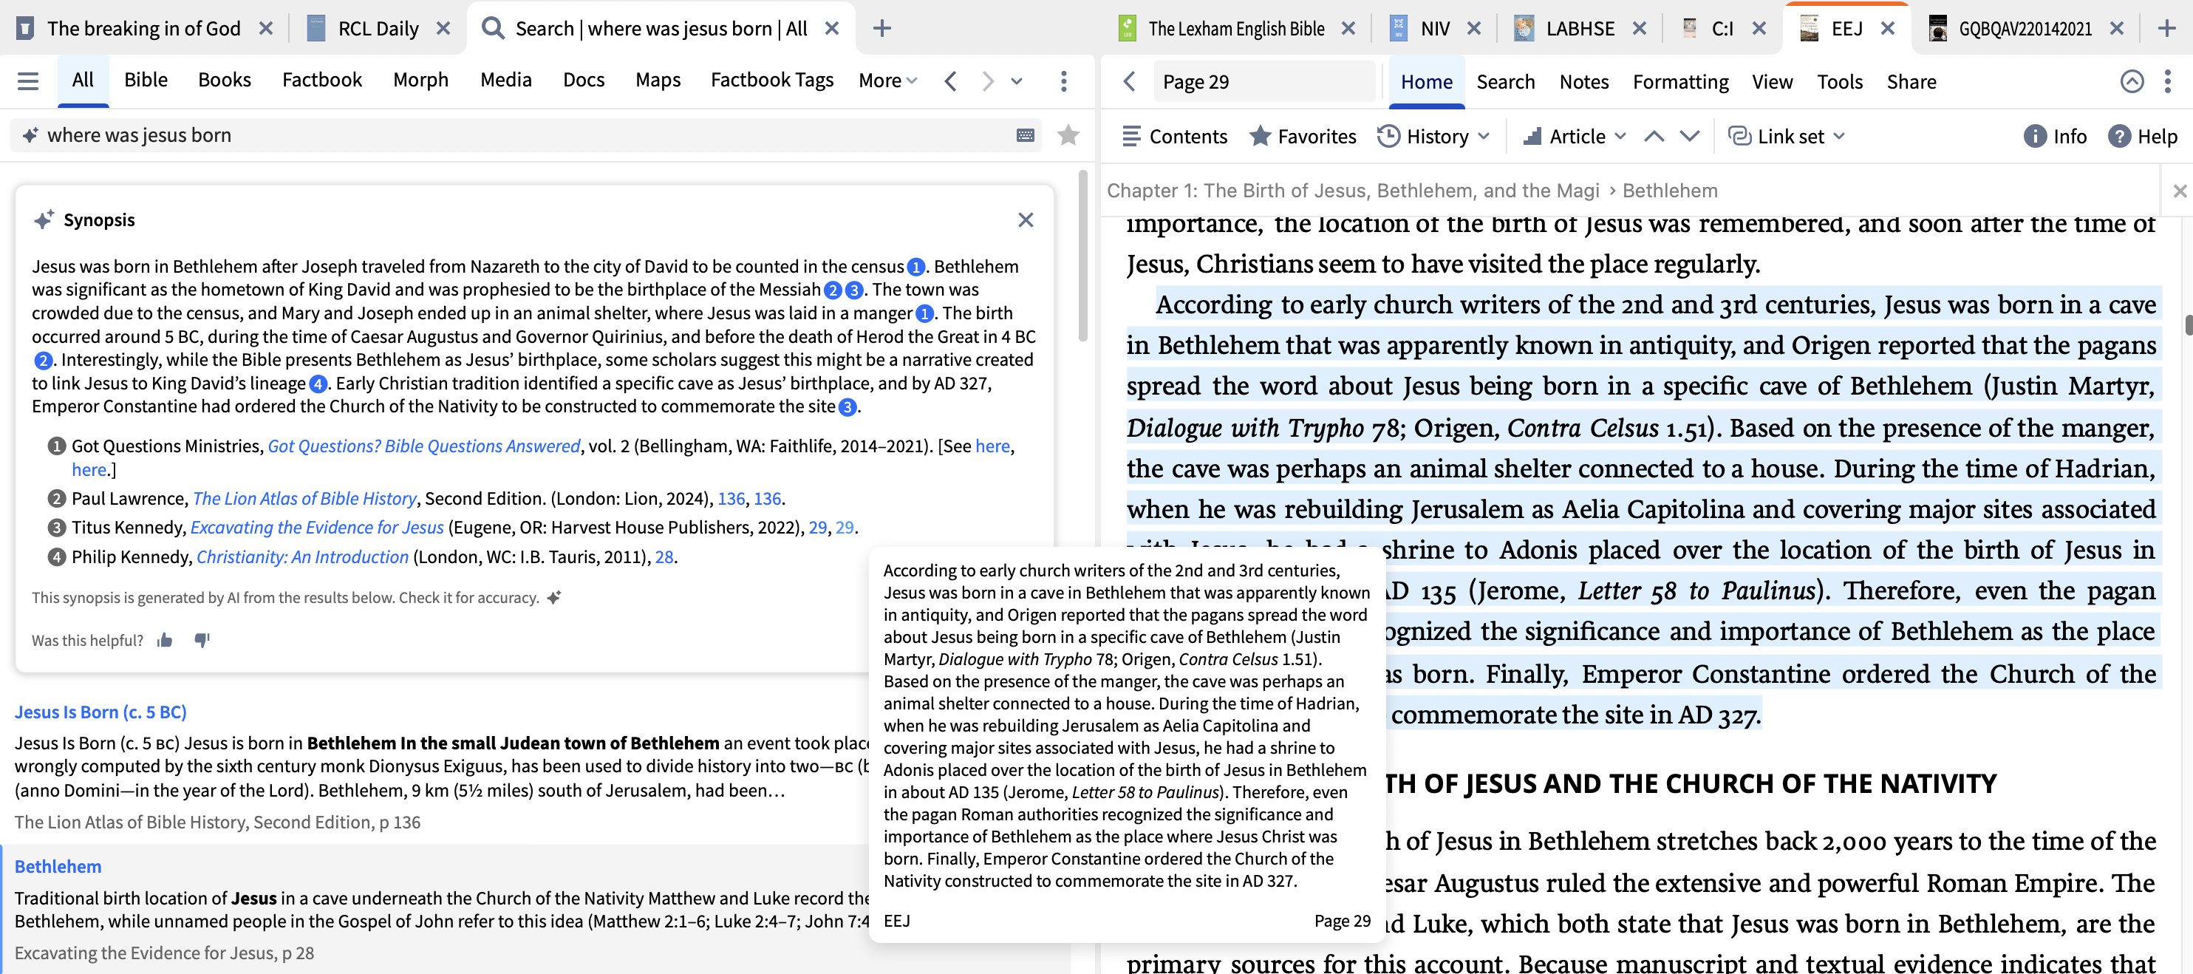The image size is (2193, 974).
Task: Click the thumbs up helpful icon
Action: 166,640
